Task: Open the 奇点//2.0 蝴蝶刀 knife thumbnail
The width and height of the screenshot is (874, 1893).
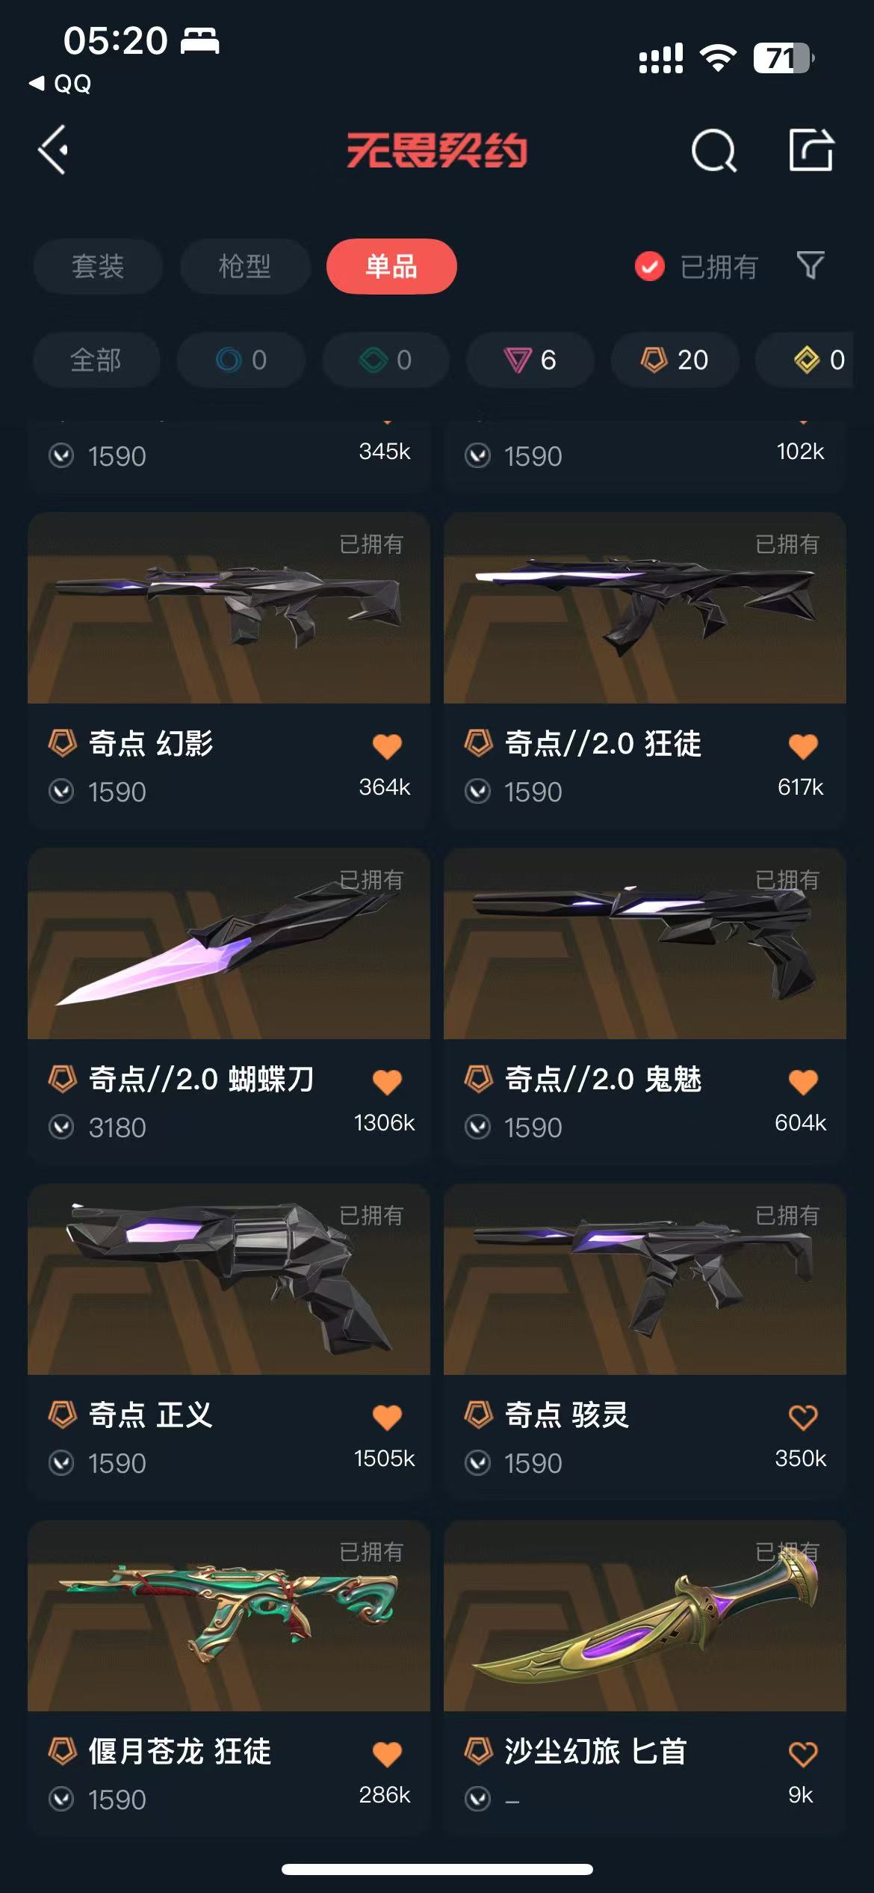Action: (229, 944)
